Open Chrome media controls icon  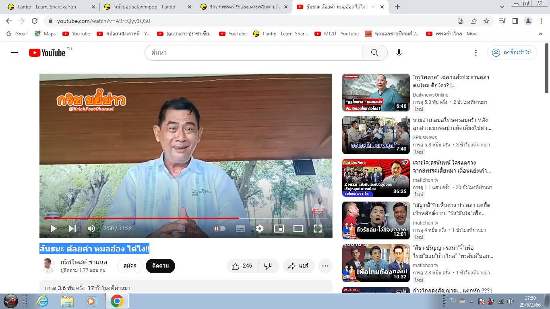502,21
